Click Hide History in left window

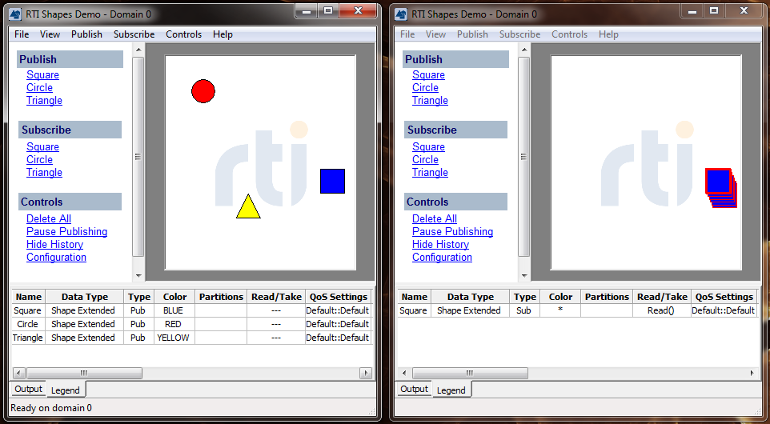pyautogui.click(x=54, y=244)
